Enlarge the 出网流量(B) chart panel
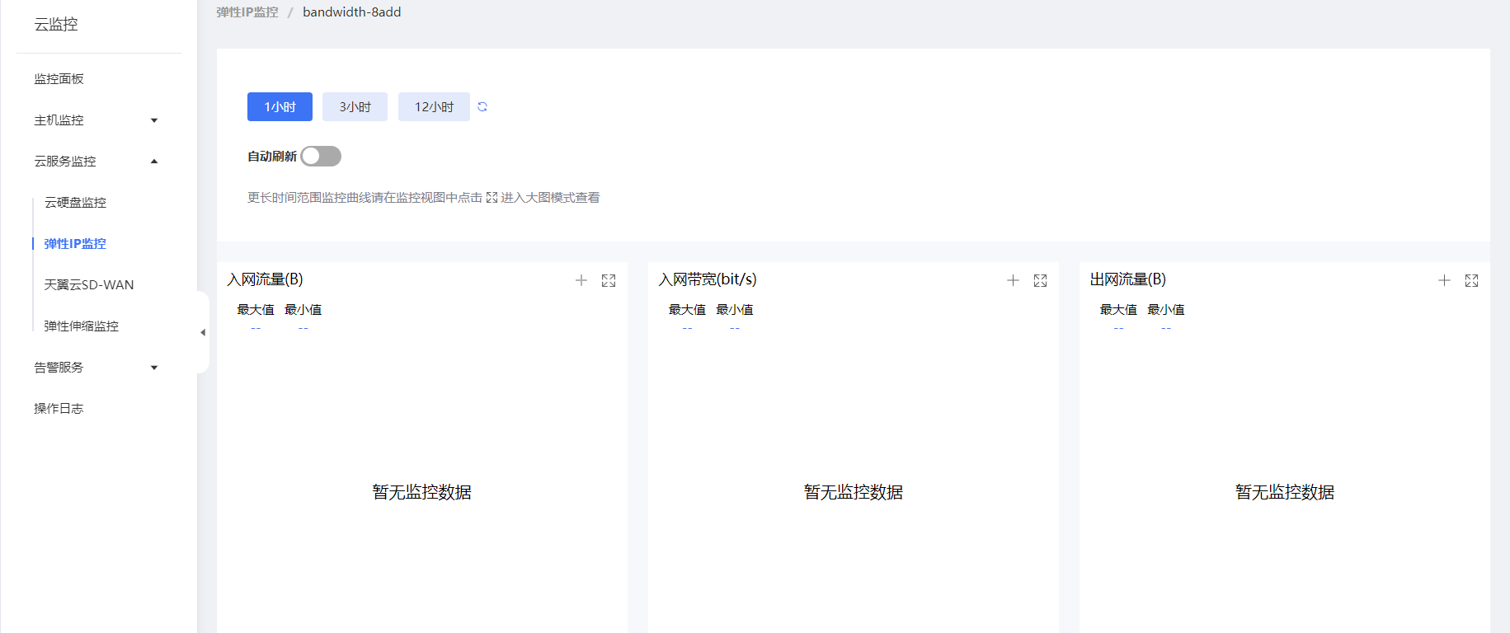The width and height of the screenshot is (1510, 633). tap(1471, 280)
